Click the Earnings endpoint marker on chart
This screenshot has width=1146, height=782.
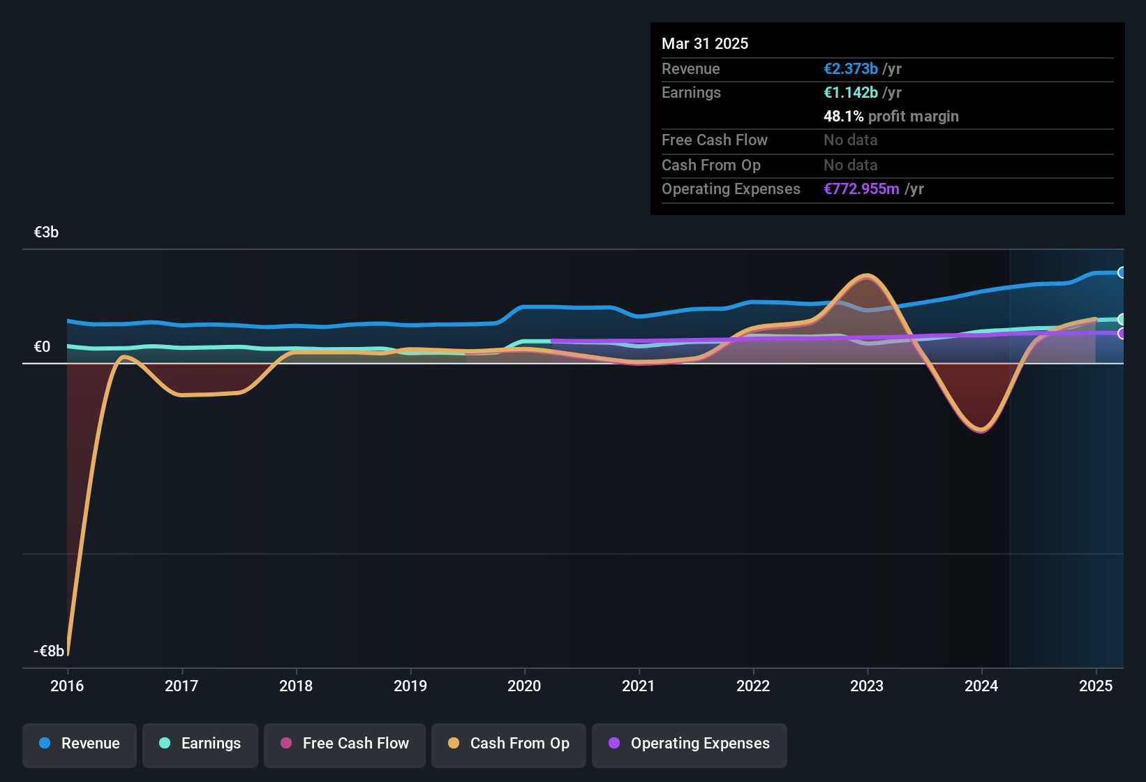tap(1122, 319)
